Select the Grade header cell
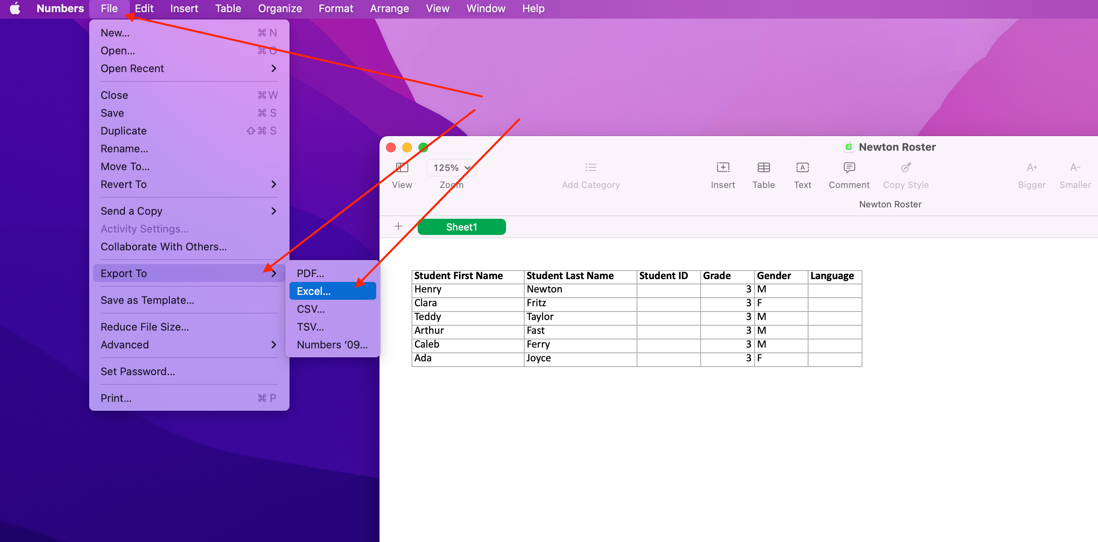Viewport: 1098px width, 542px height. tap(727, 277)
